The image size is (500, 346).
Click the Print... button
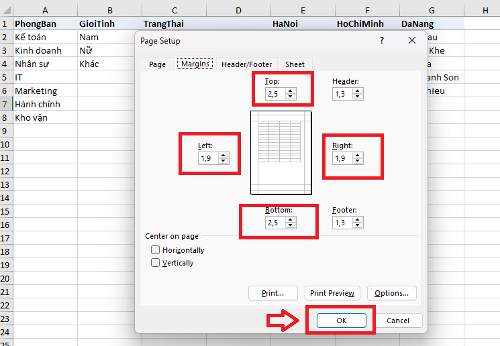click(273, 293)
